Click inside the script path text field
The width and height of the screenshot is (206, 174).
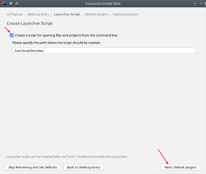(x=104, y=51)
